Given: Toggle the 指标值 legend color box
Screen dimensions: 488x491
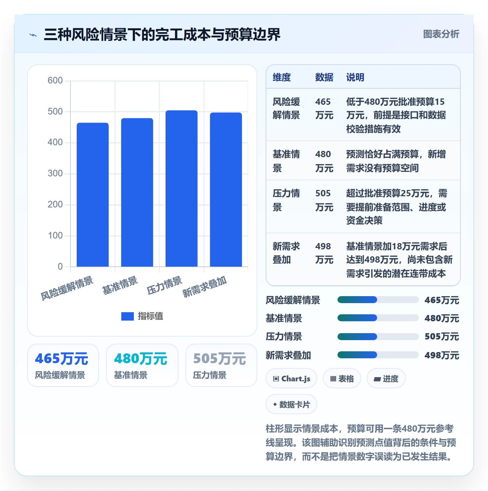Looking at the screenshot, I should [x=128, y=316].
